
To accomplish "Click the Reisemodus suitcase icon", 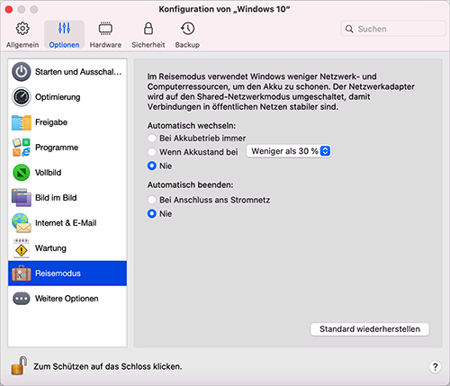I will (x=22, y=274).
